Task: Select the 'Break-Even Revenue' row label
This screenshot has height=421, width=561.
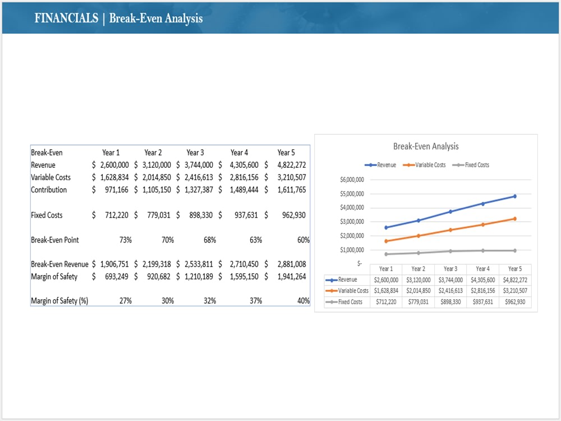Action: click(59, 264)
